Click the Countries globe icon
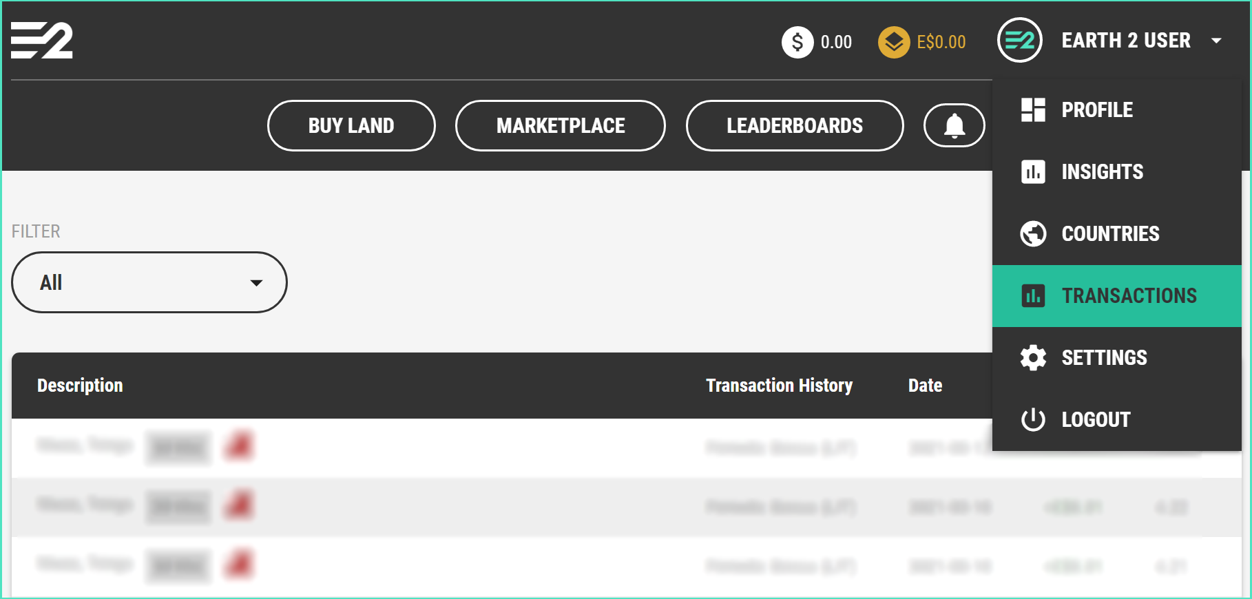Viewport: 1252px width, 599px height. coord(1033,233)
